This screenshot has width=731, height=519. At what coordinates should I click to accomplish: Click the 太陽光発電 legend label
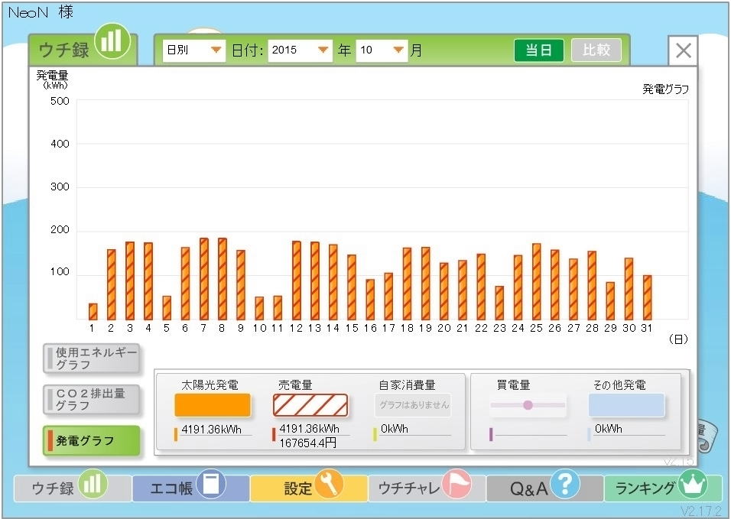pyautogui.click(x=210, y=384)
